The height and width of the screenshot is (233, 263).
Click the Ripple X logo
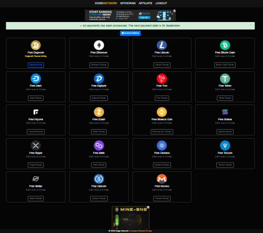point(36,145)
